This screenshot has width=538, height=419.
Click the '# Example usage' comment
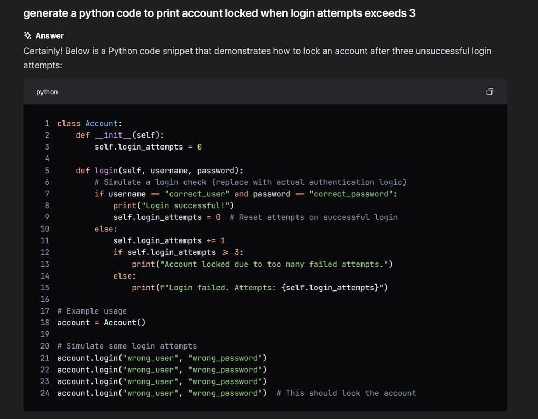(x=92, y=311)
